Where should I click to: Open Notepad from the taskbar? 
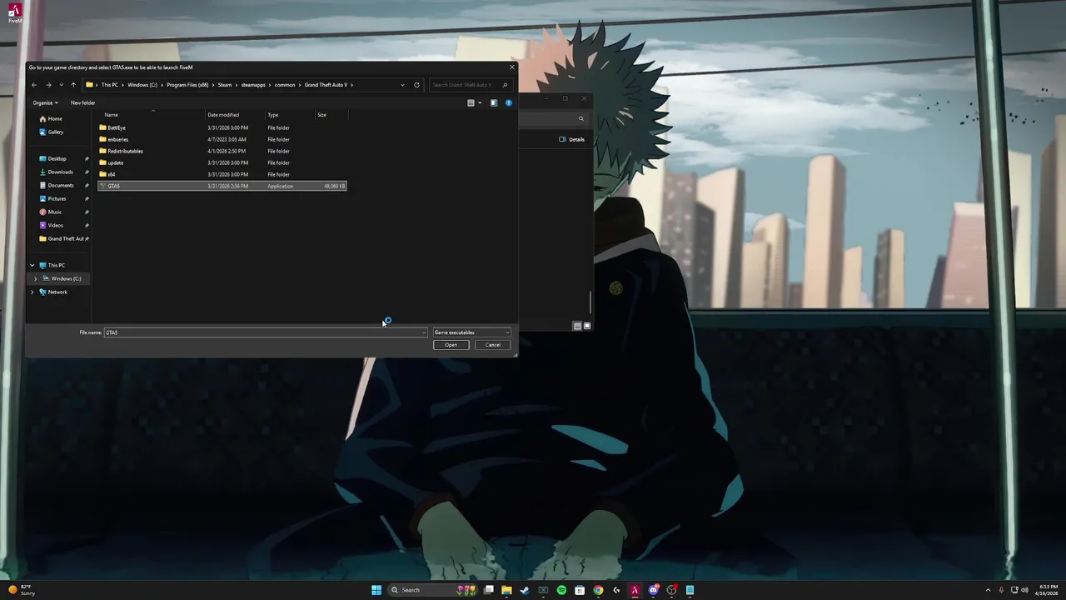(690, 590)
